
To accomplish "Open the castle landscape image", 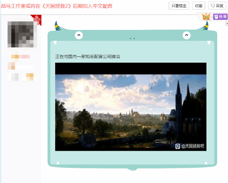I will point(131,107).
